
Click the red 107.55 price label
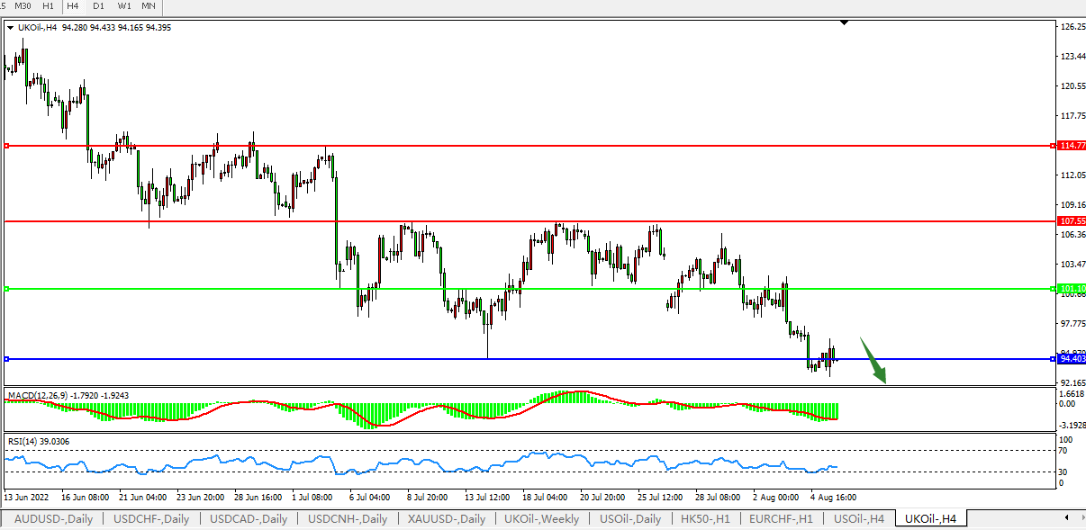[x=1072, y=220]
